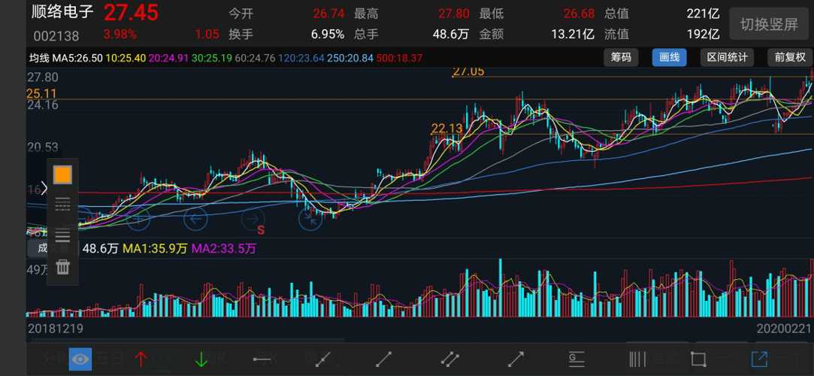814x376 pixels.
Task: Select the green down-arrow marker tool
Action: (x=201, y=359)
